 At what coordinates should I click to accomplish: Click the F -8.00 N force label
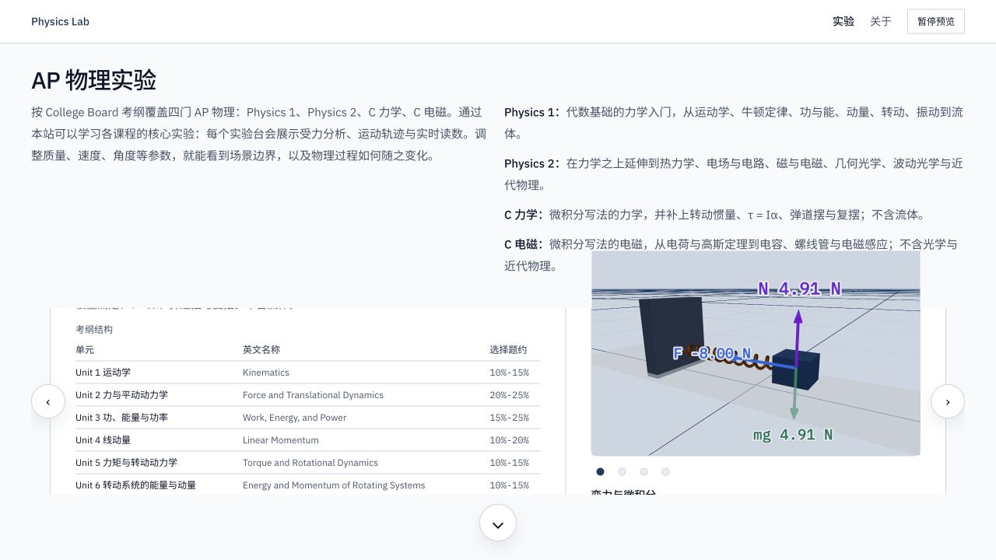click(x=712, y=354)
